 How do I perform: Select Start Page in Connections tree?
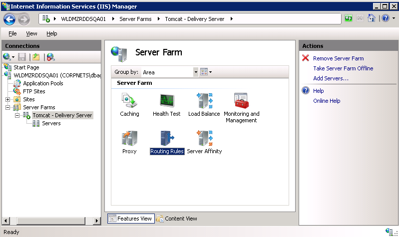26,67
